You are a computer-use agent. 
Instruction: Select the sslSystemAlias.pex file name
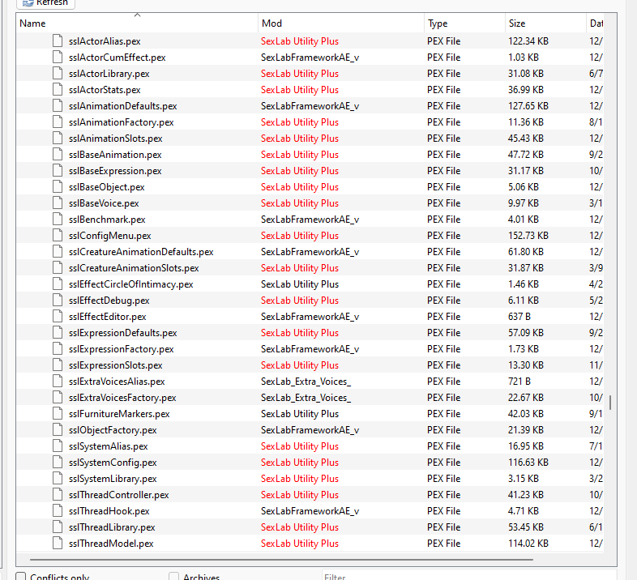point(108,446)
